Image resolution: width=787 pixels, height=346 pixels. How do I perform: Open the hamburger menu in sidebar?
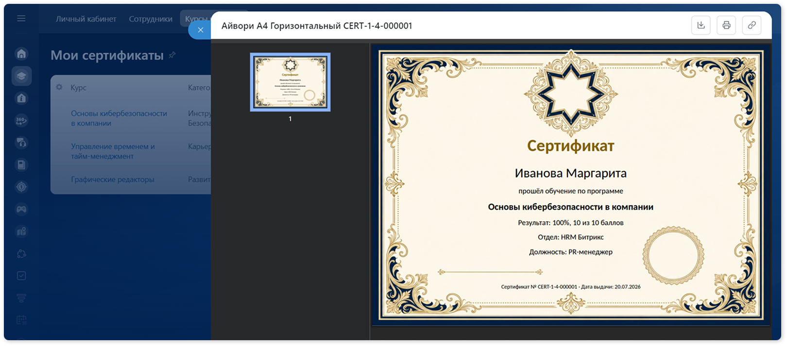[x=21, y=18]
